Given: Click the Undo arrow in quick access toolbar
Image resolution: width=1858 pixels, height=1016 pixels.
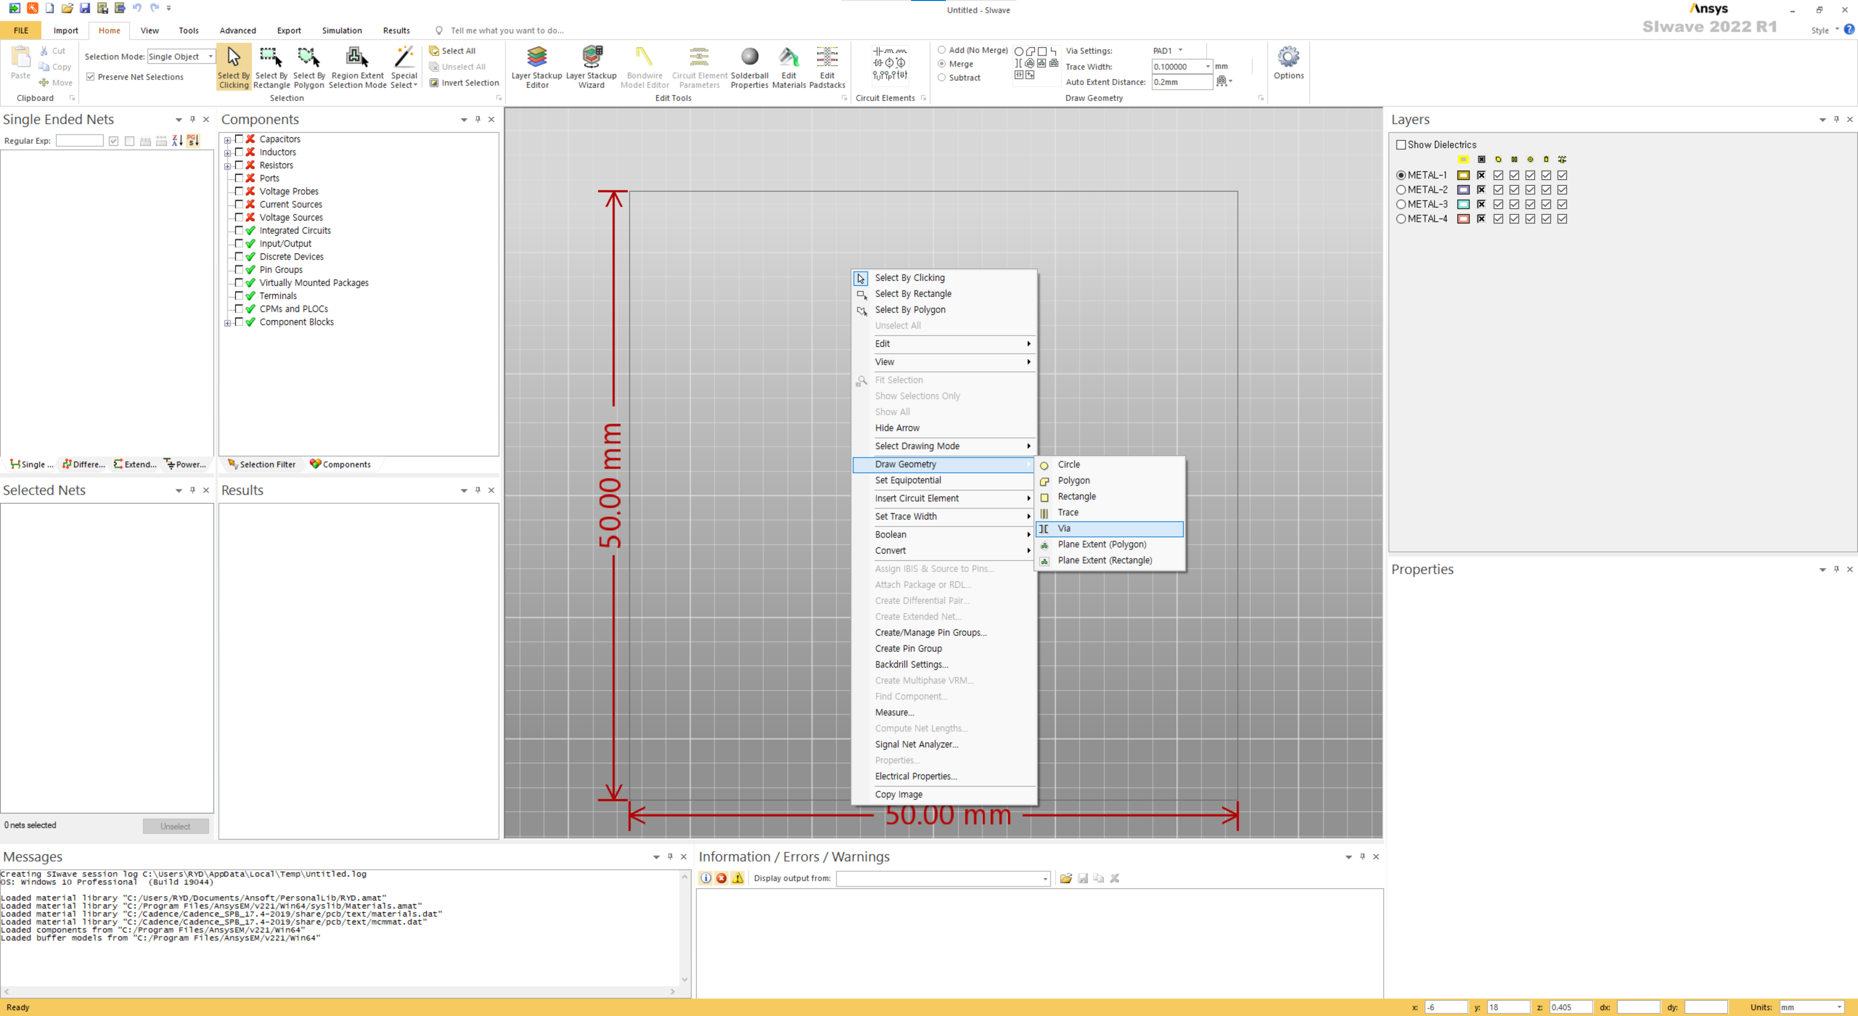Looking at the screenshot, I should pos(137,8).
